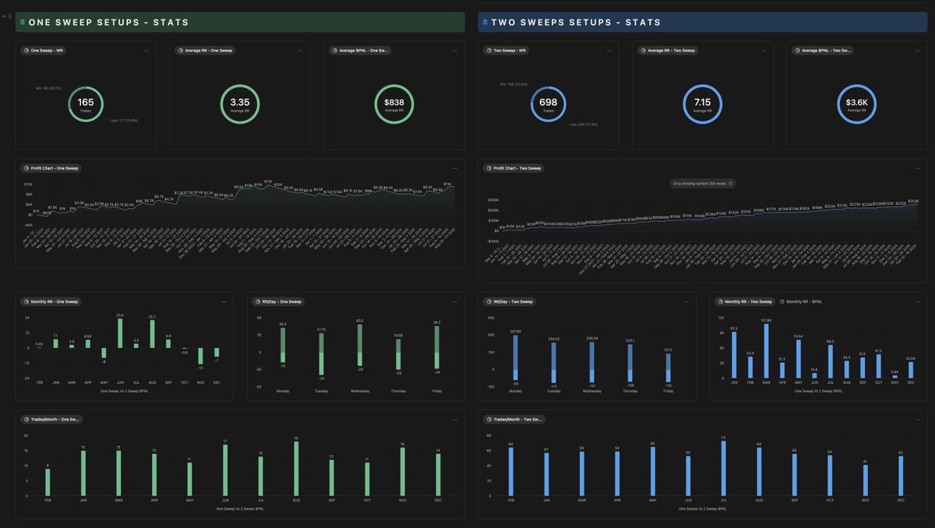Select the RR/Day - Two Sweep tab
This screenshot has height=528, width=935.
(x=510, y=301)
